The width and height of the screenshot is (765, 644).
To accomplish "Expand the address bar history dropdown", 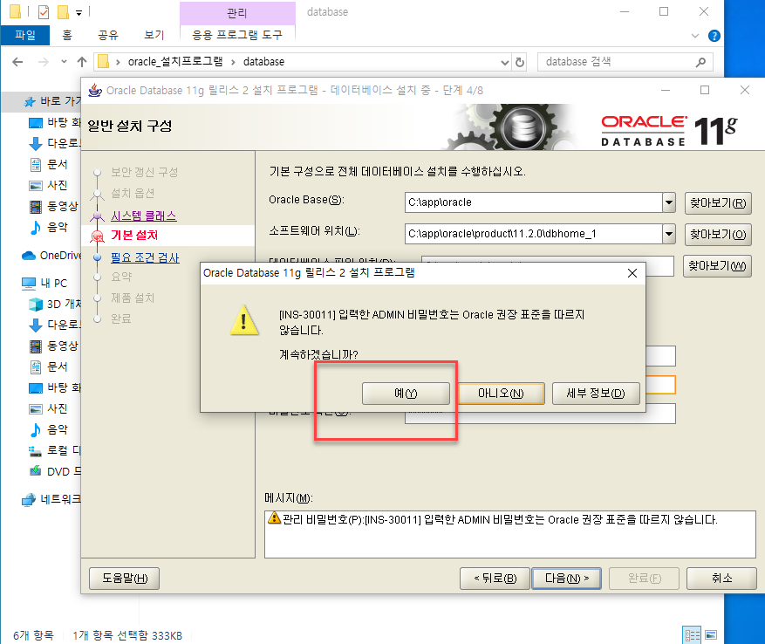I will click(x=505, y=63).
